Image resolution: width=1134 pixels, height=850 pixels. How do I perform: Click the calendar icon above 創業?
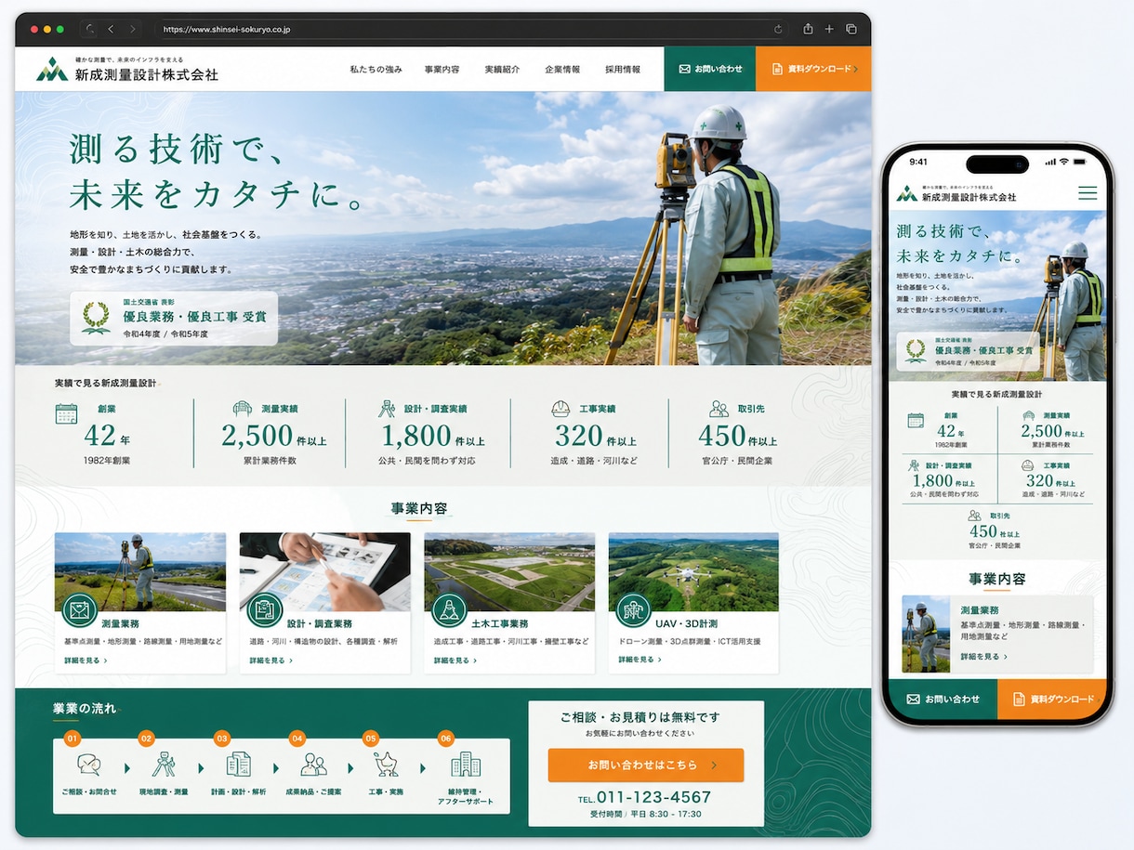point(66,413)
